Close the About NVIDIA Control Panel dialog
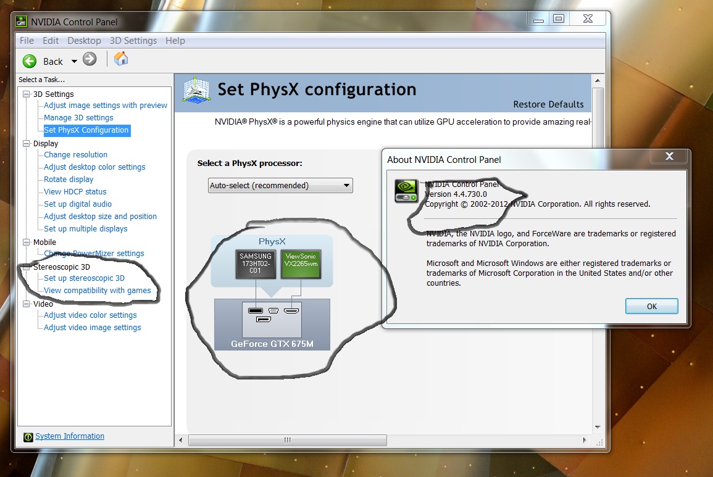 [669, 156]
